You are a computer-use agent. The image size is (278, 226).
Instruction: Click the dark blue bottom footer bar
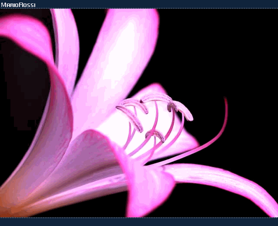pos(139,222)
